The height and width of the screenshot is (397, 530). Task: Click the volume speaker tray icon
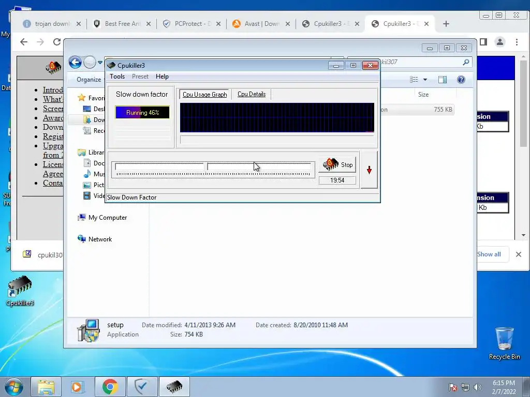477,387
